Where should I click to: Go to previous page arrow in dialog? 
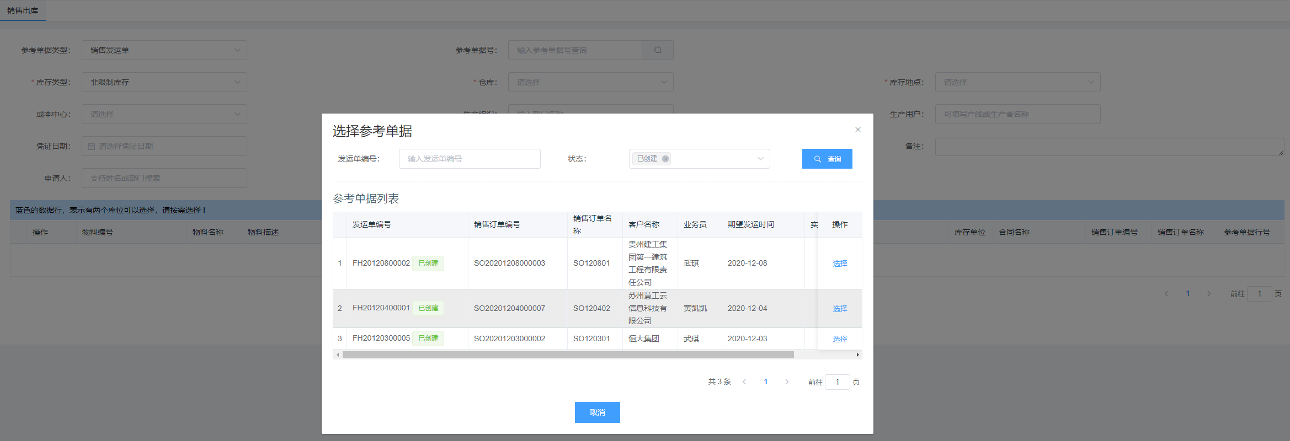click(744, 382)
